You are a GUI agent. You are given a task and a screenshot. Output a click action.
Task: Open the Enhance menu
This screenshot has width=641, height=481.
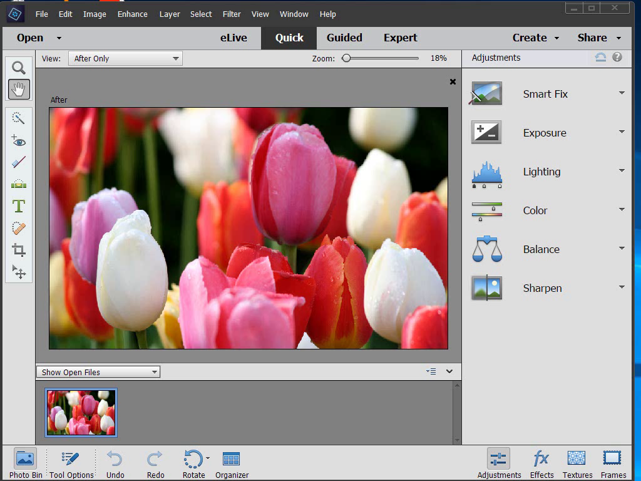pyautogui.click(x=132, y=14)
